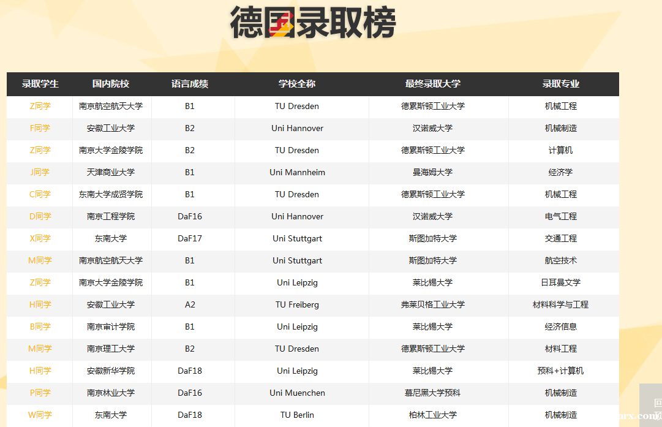Click the 录取专业 column header

560,84
